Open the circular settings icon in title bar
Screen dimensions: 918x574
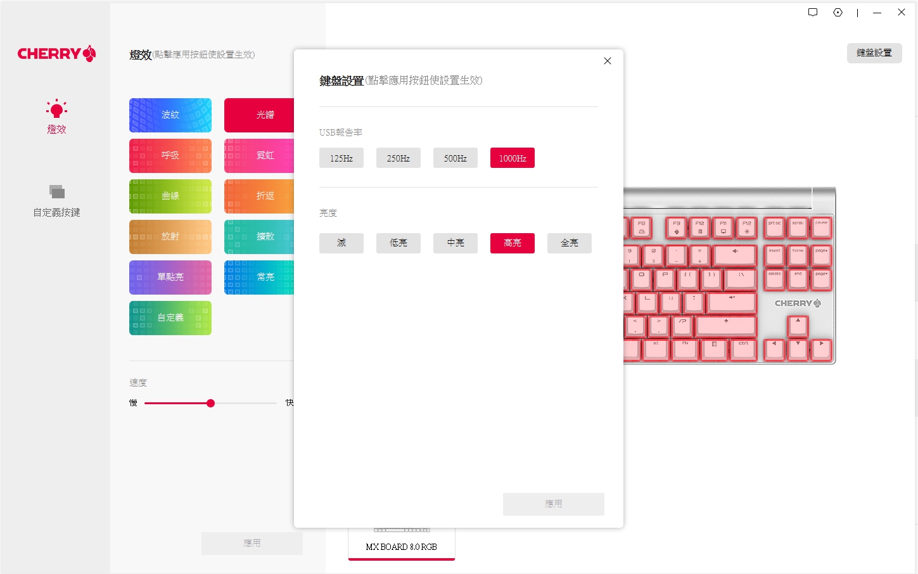[x=838, y=12]
